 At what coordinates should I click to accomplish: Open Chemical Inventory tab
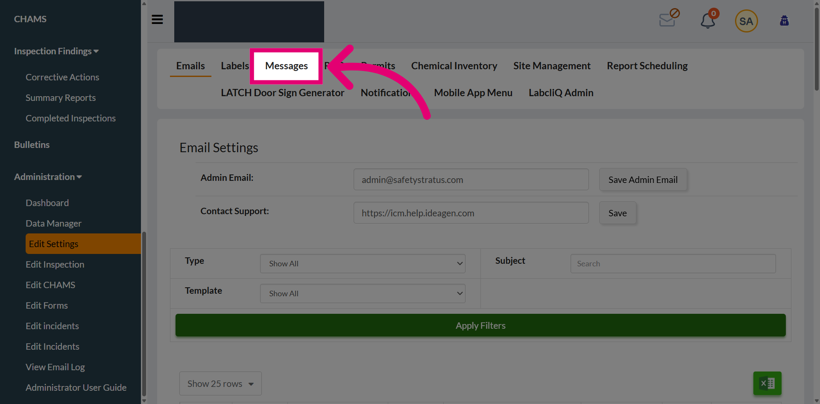[x=454, y=66]
